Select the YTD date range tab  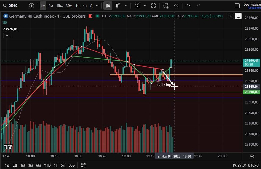tap(47, 165)
